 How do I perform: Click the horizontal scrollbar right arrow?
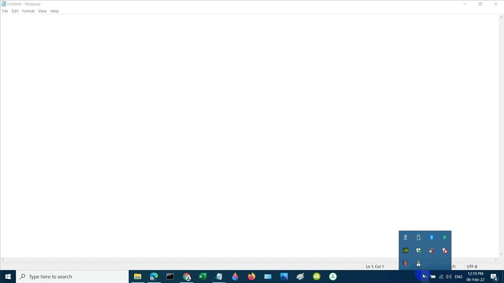(x=496, y=259)
